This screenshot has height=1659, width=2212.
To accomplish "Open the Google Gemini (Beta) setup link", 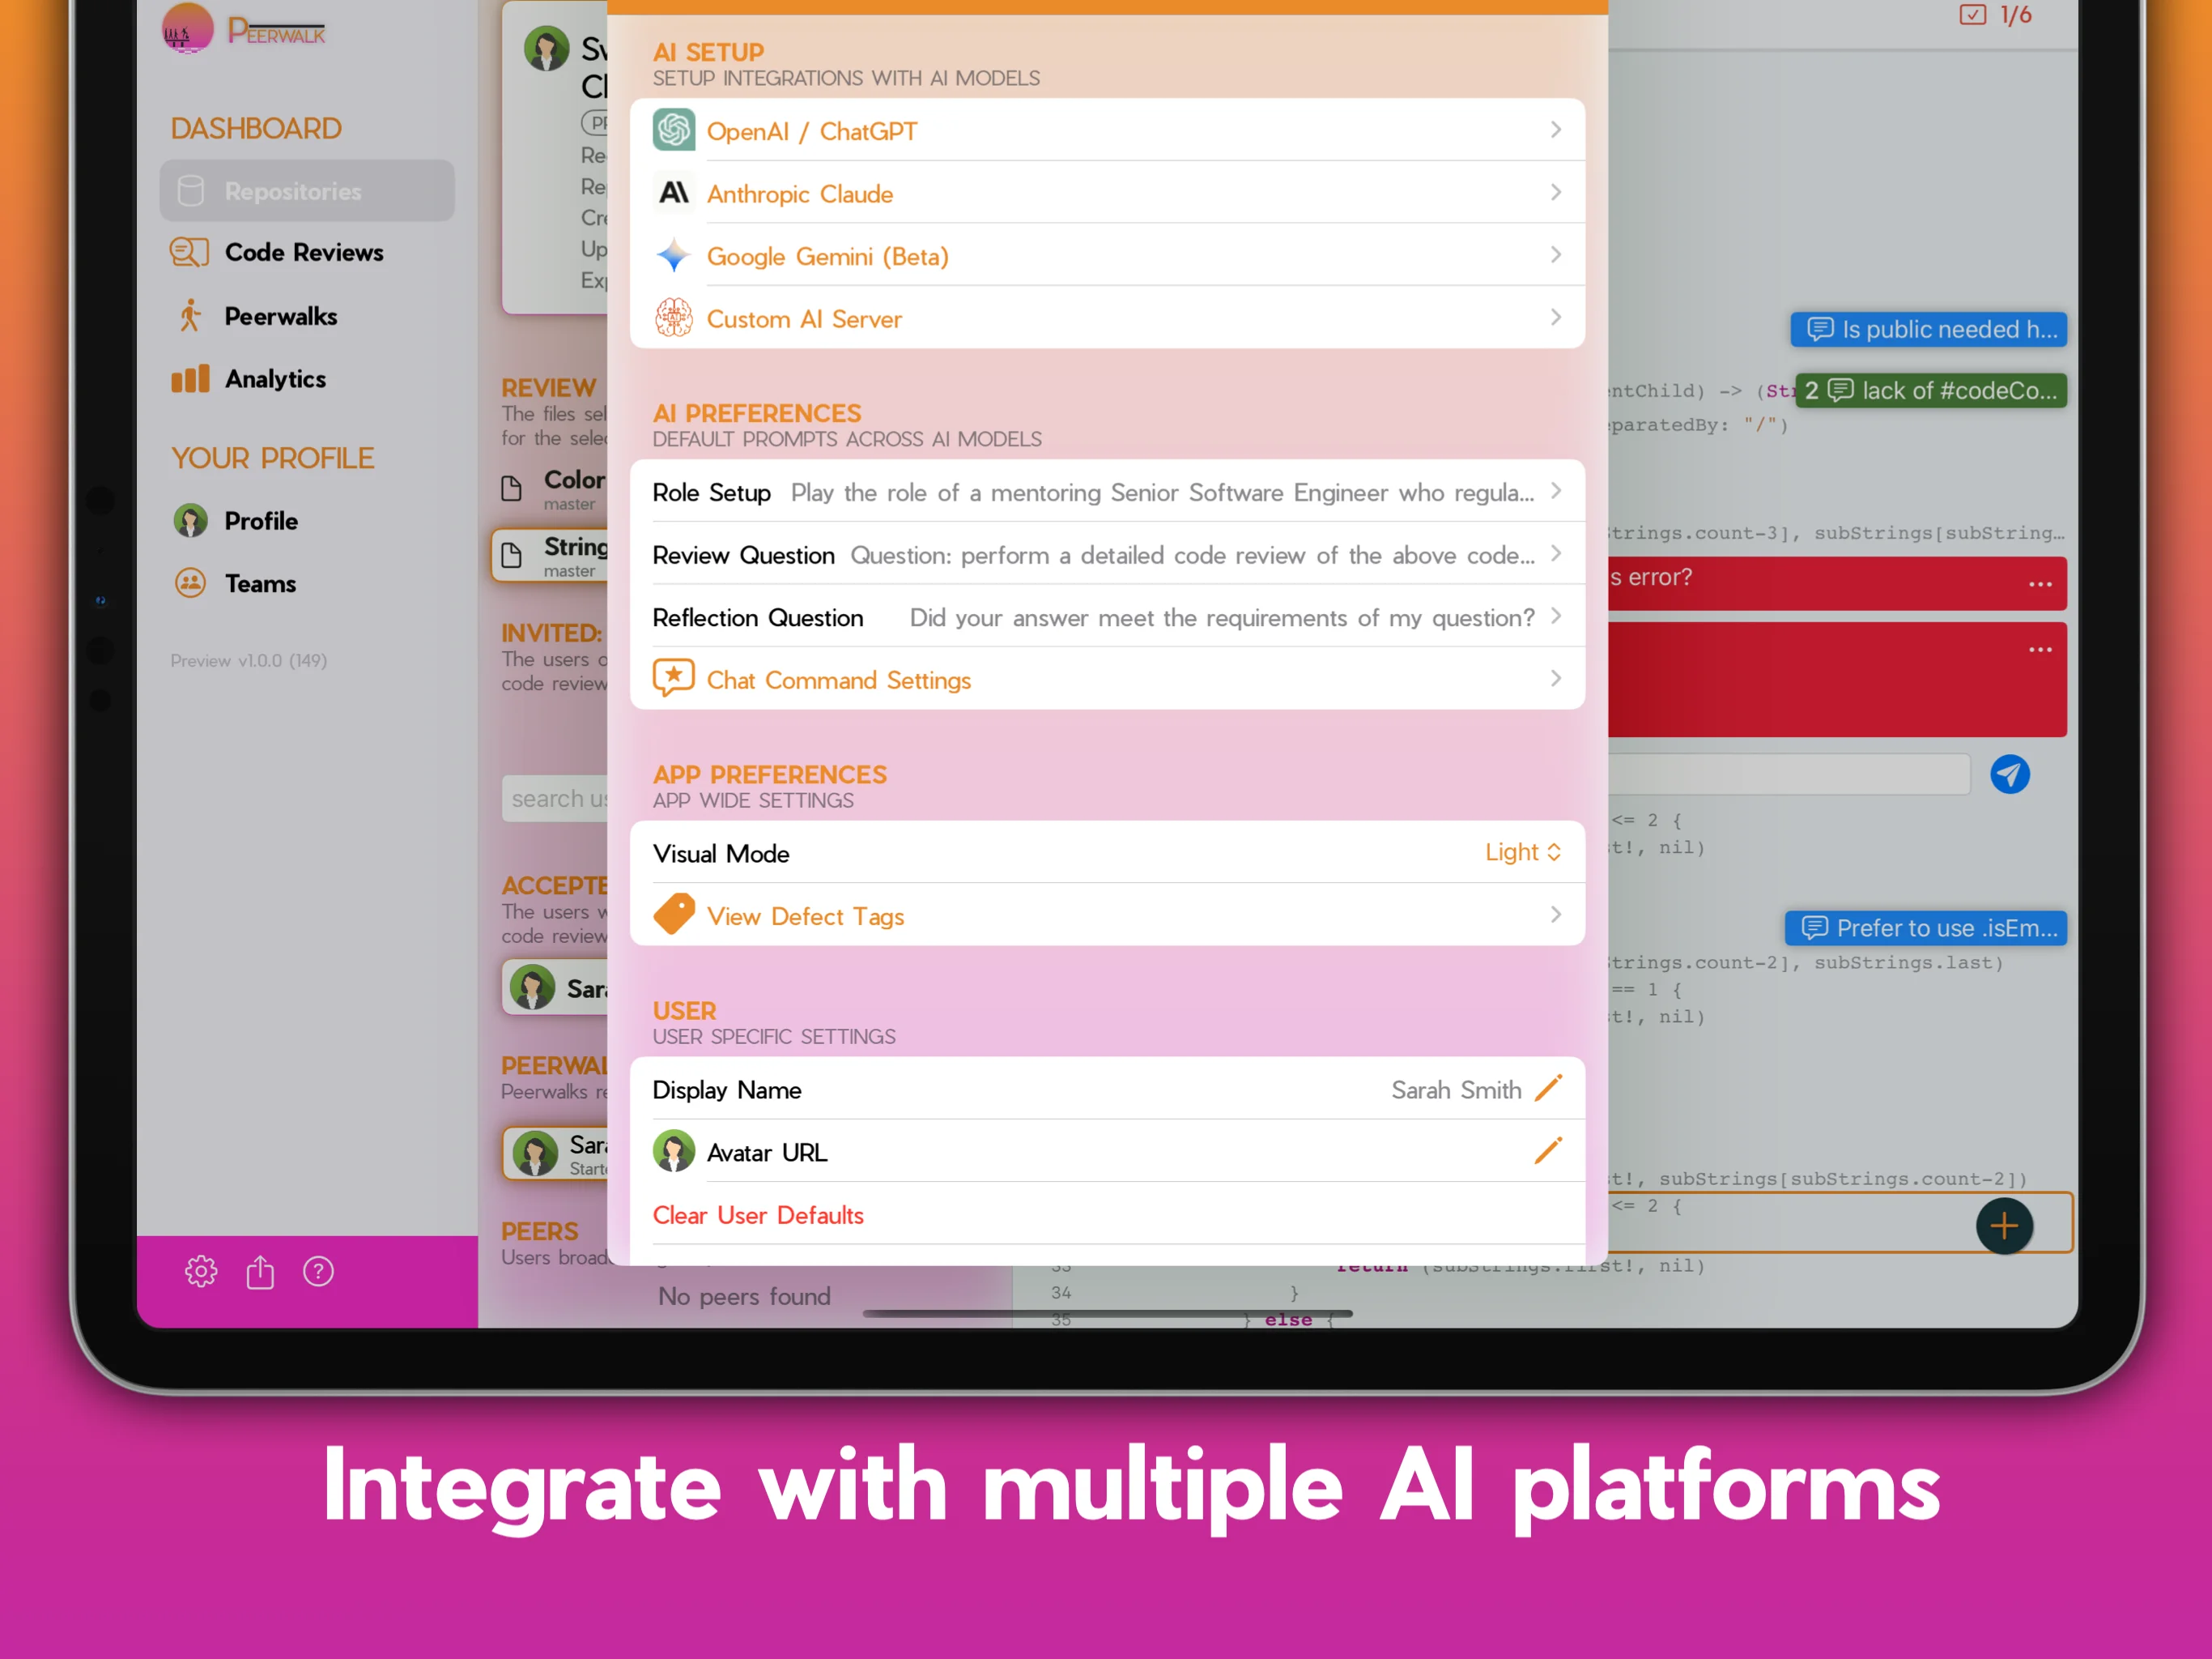I will tap(828, 256).
